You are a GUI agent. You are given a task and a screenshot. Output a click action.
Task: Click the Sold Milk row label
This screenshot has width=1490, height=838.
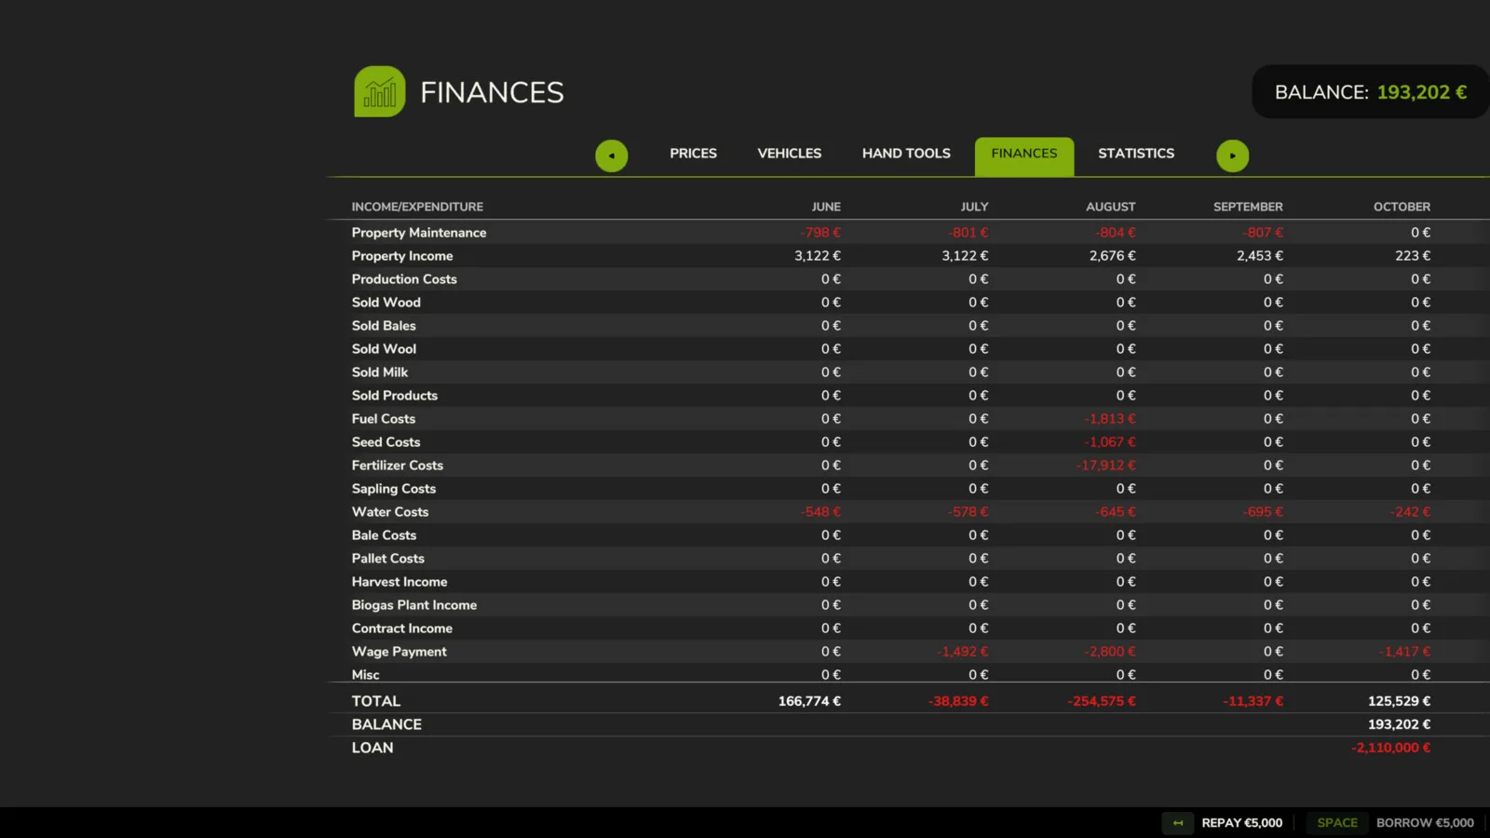coord(380,372)
